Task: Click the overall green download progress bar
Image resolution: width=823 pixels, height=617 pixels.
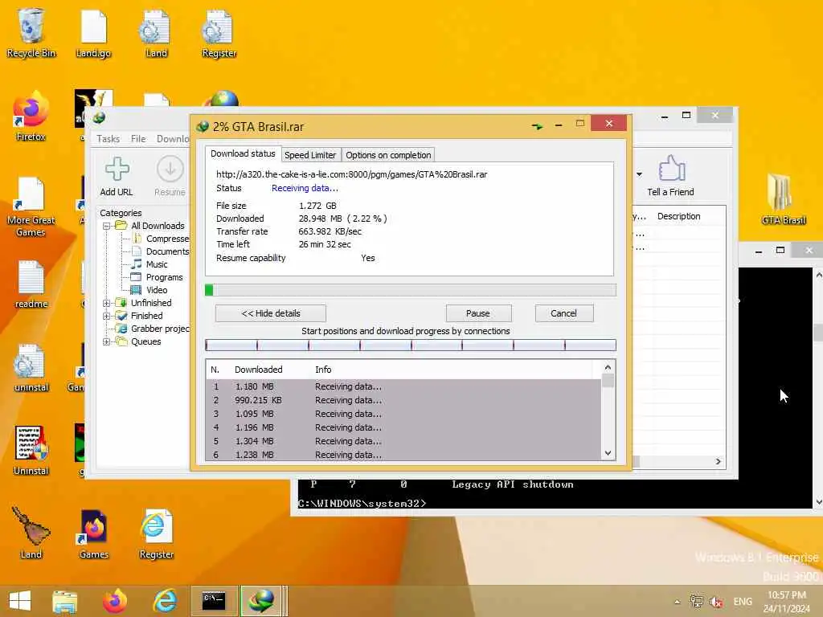Action: pyautogui.click(x=411, y=290)
